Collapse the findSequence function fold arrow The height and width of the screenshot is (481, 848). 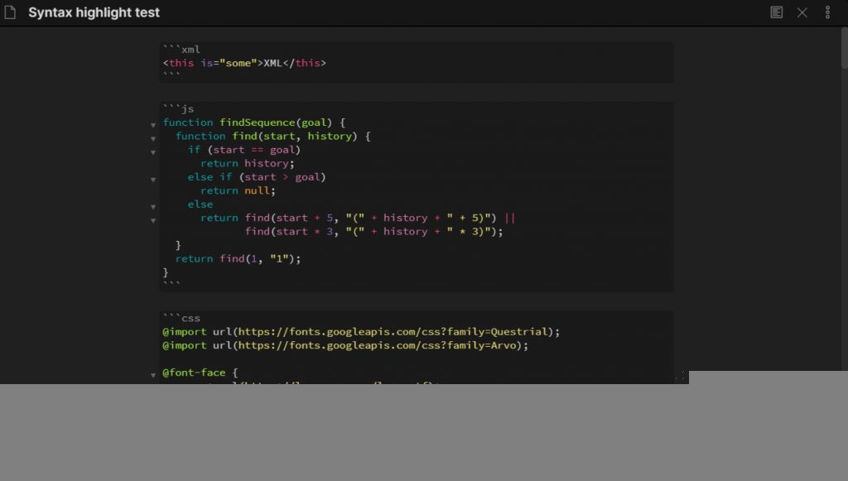(153, 125)
